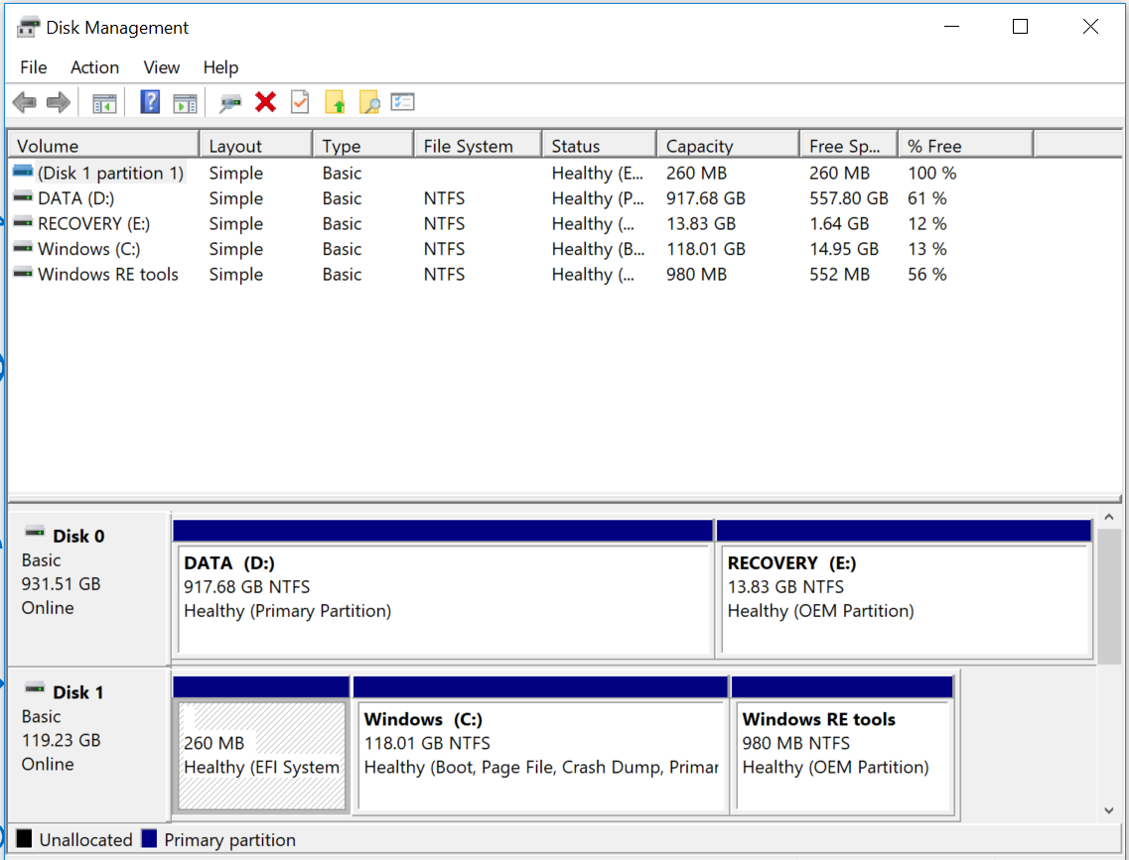Select the DATA (D:) row in volume list
The height and width of the screenshot is (860, 1129).
point(75,198)
